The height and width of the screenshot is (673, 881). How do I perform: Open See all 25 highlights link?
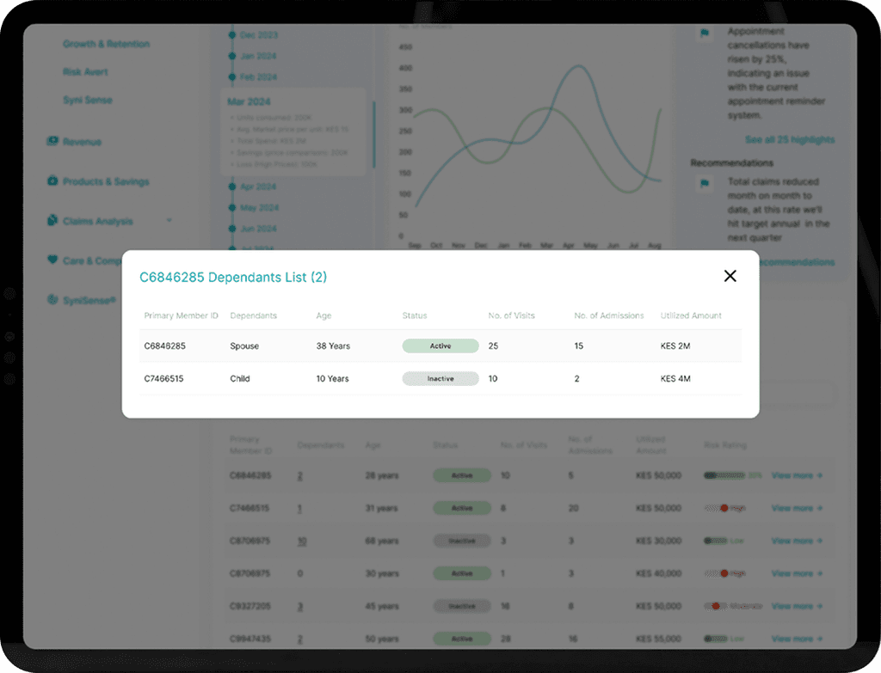point(790,139)
